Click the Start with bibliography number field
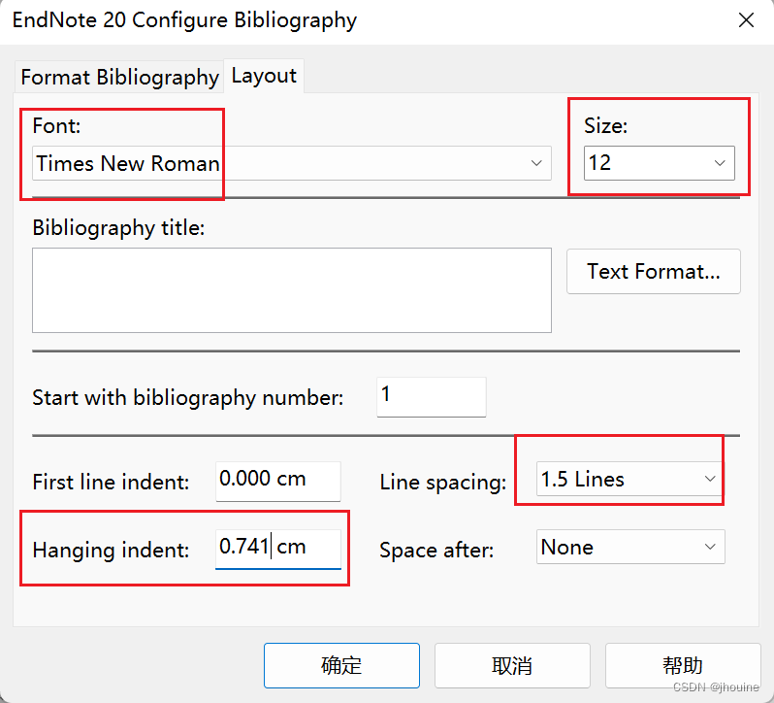 point(431,396)
